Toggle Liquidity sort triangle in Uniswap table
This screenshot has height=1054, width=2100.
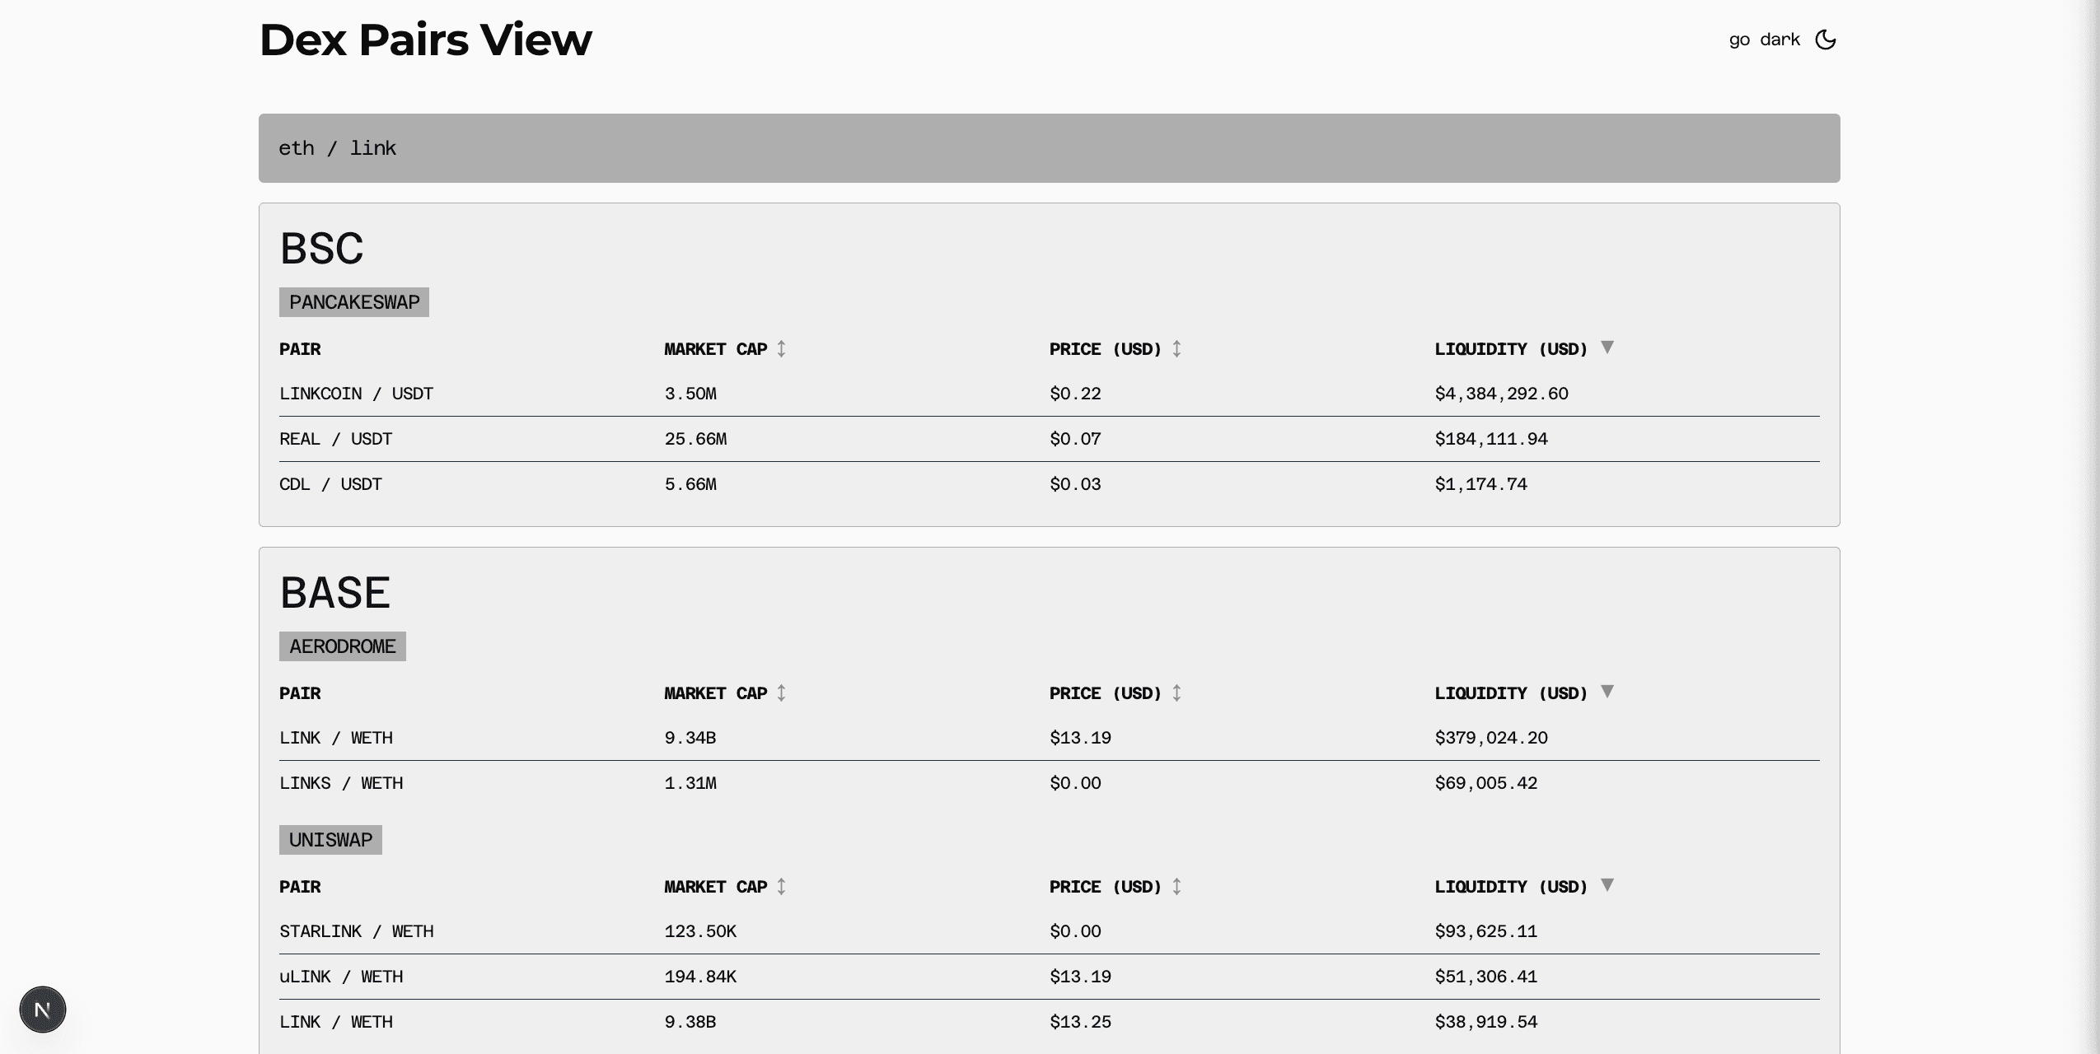point(1607,885)
